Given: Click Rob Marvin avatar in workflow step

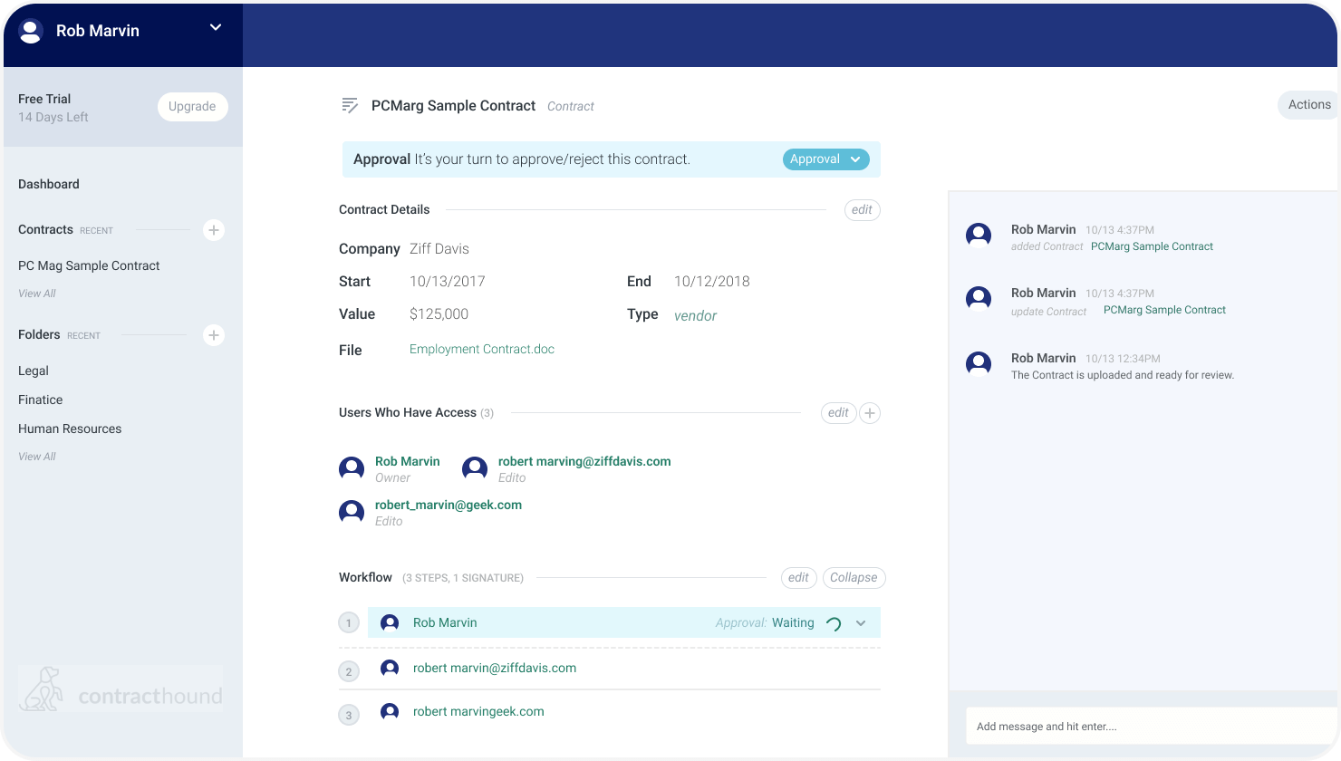Looking at the screenshot, I should point(390,622).
